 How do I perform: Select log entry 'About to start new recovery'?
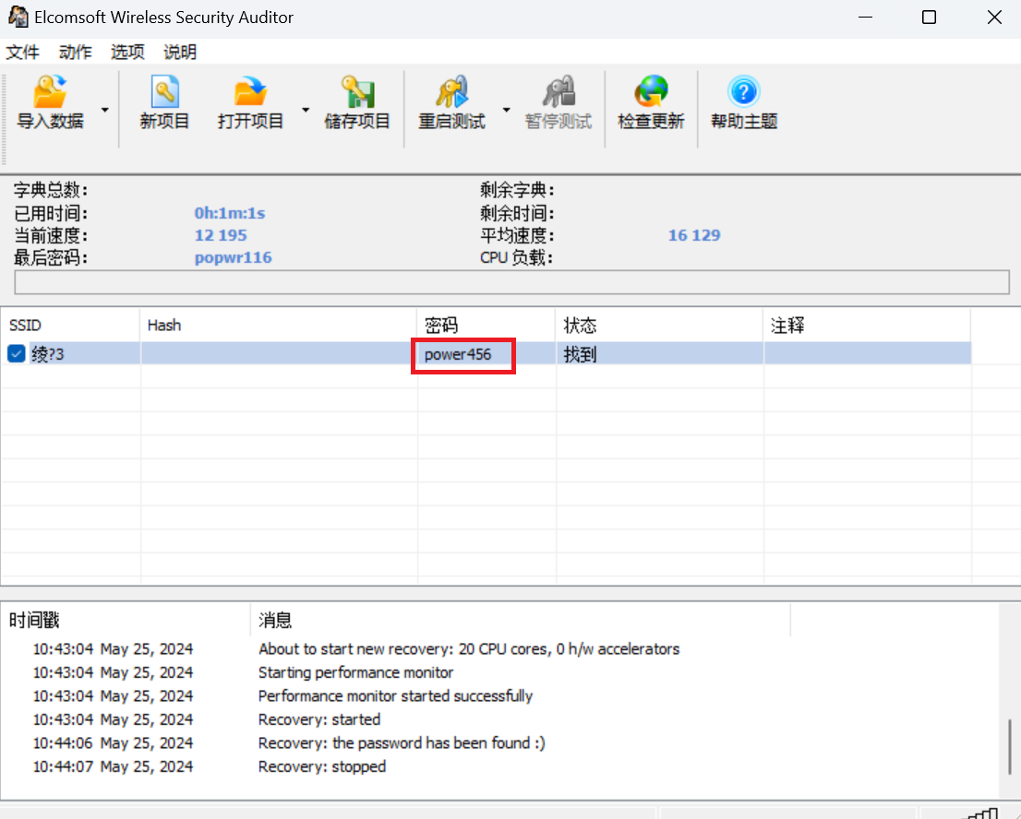pyautogui.click(x=469, y=648)
